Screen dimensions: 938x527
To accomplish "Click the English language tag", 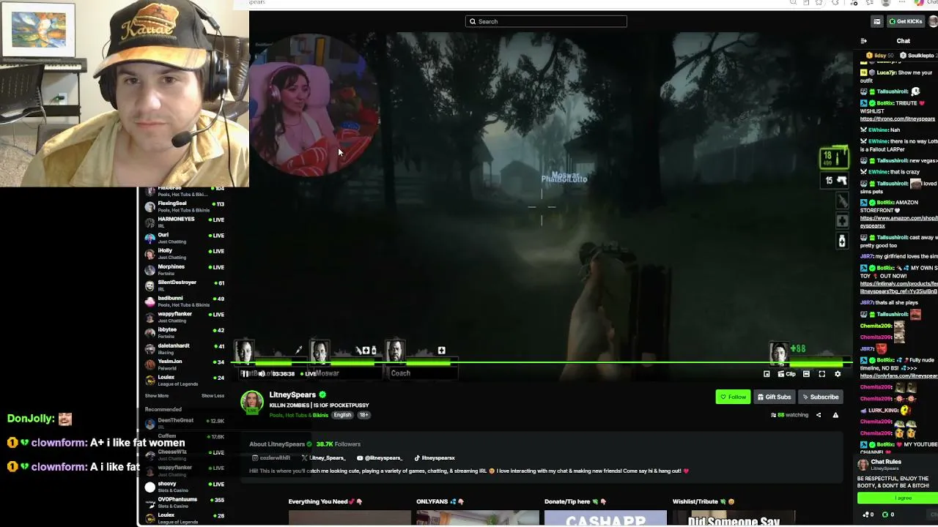I will point(342,415).
